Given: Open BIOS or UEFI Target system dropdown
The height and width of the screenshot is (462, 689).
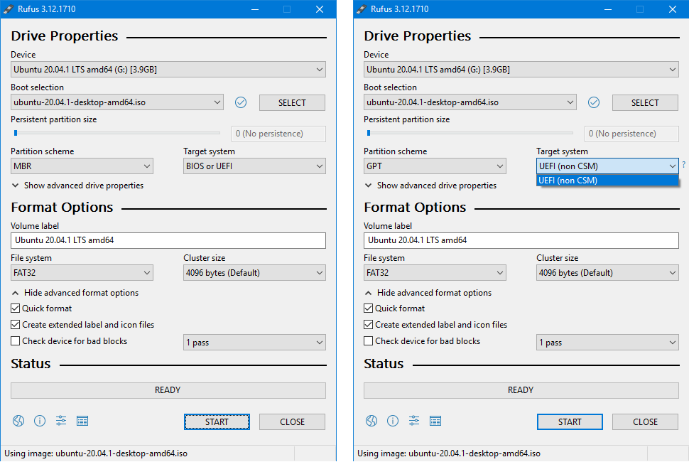Looking at the screenshot, I should (254, 166).
